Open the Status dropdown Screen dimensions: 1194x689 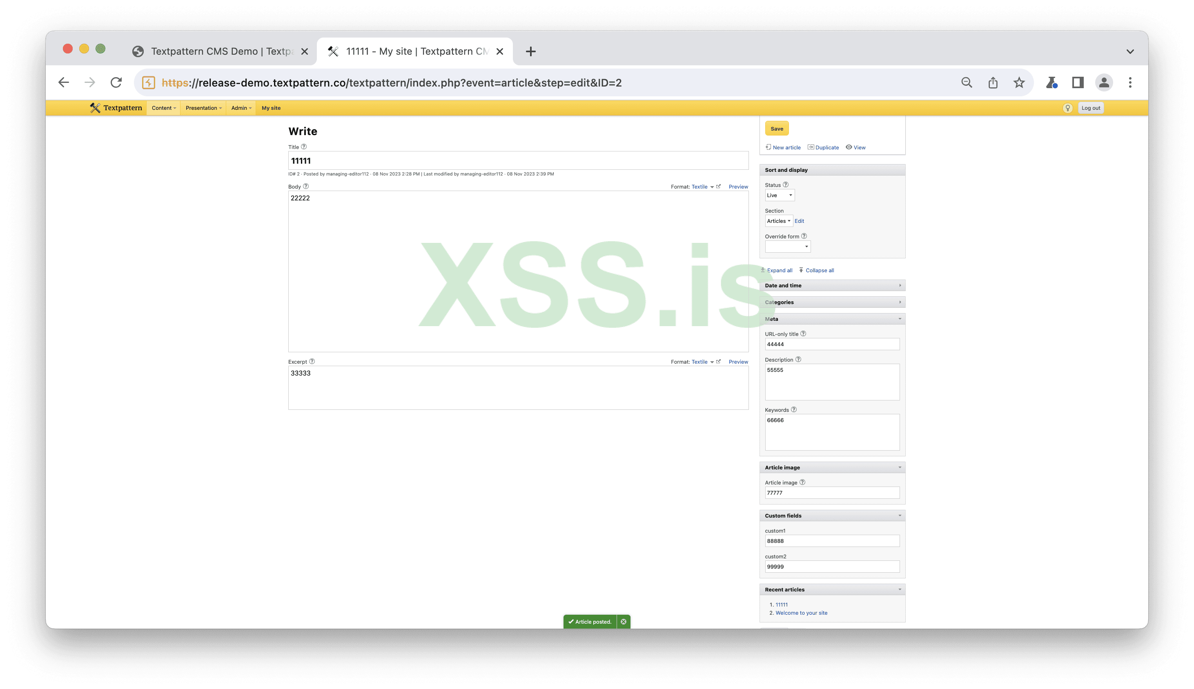[x=779, y=196]
